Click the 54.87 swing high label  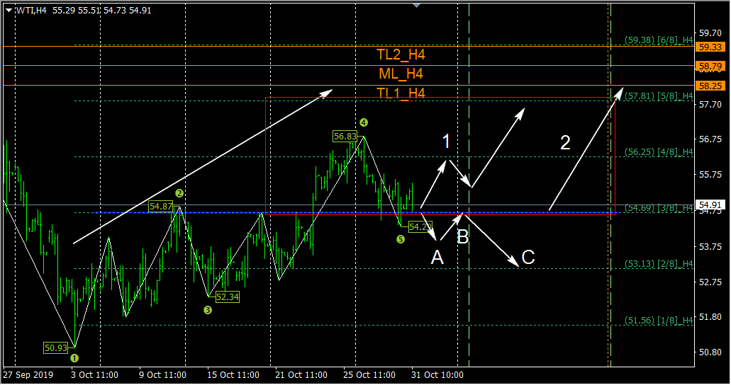click(x=161, y=206)
